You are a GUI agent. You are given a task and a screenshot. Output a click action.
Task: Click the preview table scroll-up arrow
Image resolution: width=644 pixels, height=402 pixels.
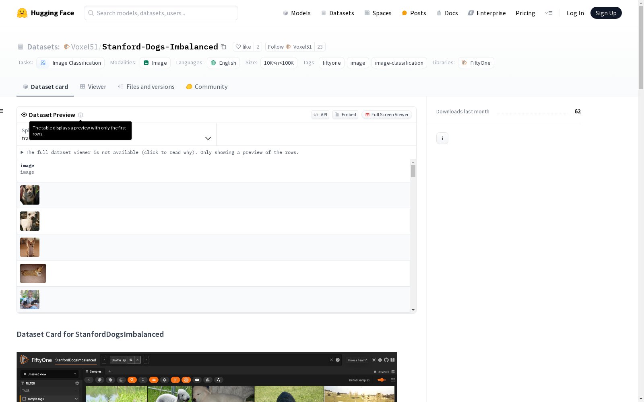coord(413,162)
